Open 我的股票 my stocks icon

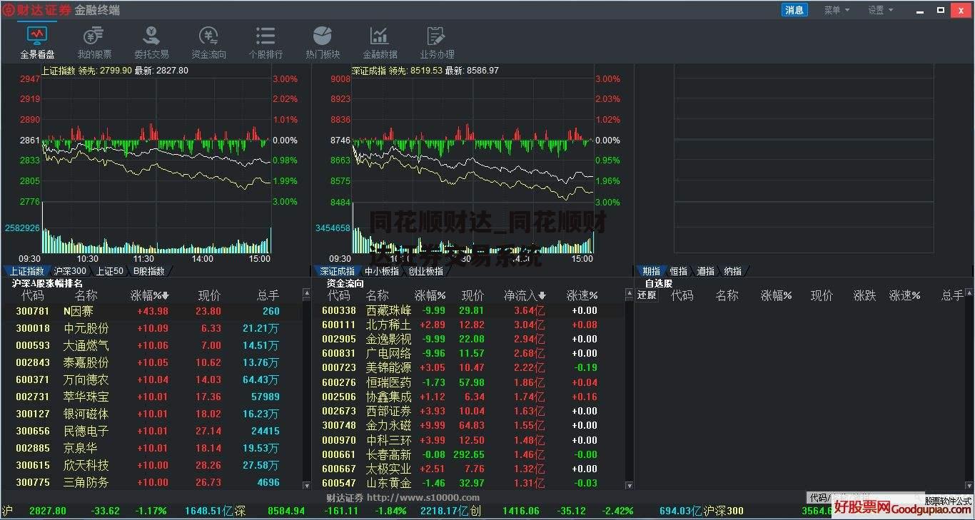click(94, 43)
